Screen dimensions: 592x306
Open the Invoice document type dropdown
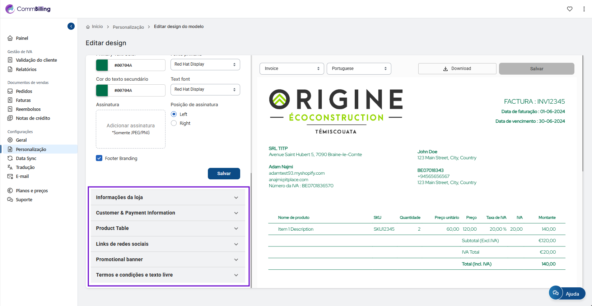click(292, 69)
